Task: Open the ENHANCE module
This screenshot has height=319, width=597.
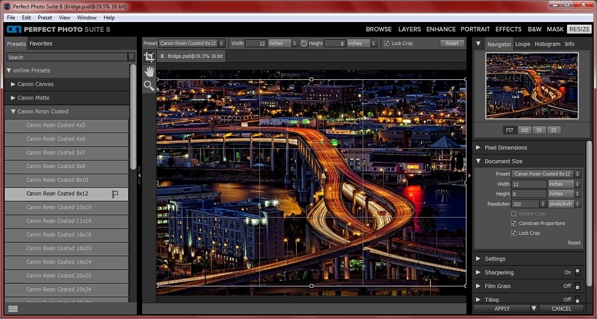Action: (x=441, y=29)
